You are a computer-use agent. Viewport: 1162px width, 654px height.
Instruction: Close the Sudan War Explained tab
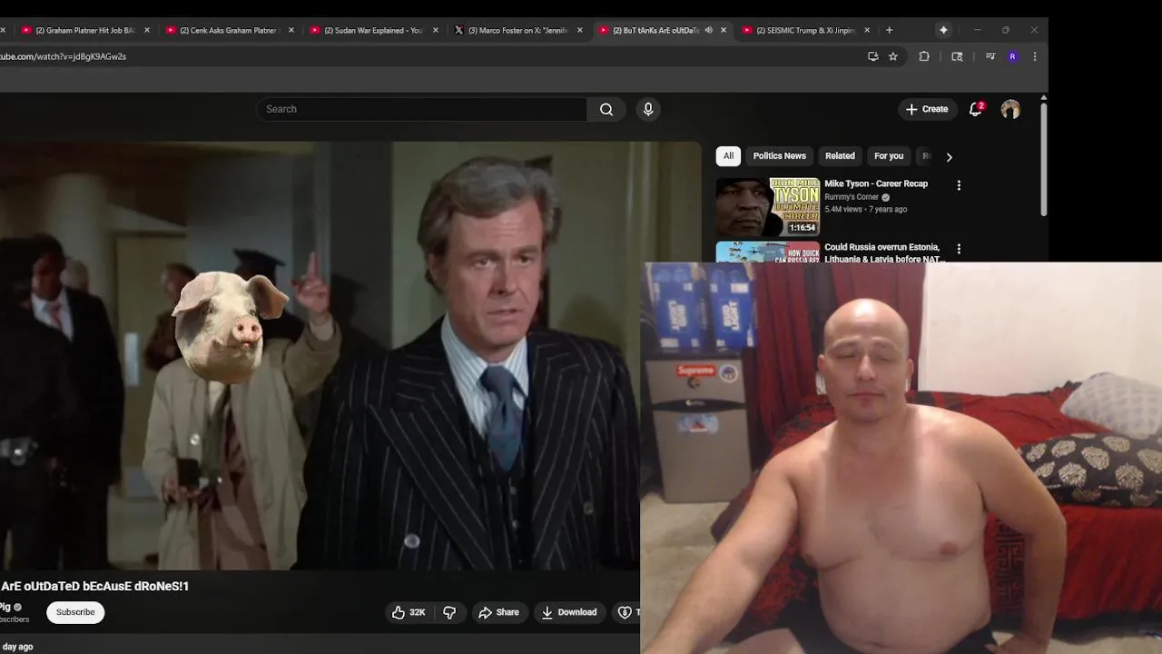(436, 30)
